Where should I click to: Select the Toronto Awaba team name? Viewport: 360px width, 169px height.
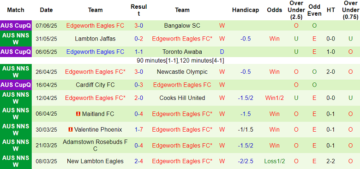point(182,52)
